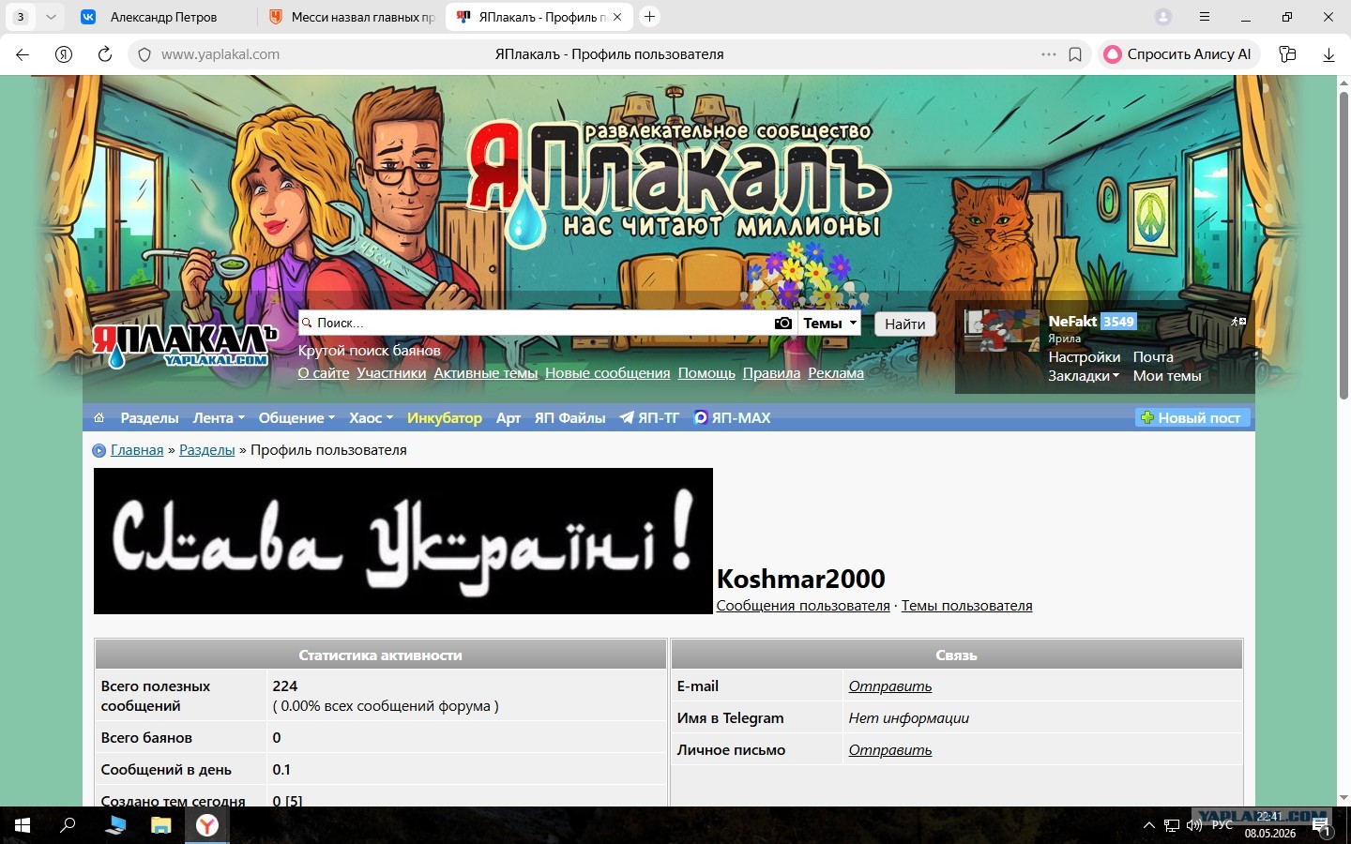Expand the Хаос menu

372,418
